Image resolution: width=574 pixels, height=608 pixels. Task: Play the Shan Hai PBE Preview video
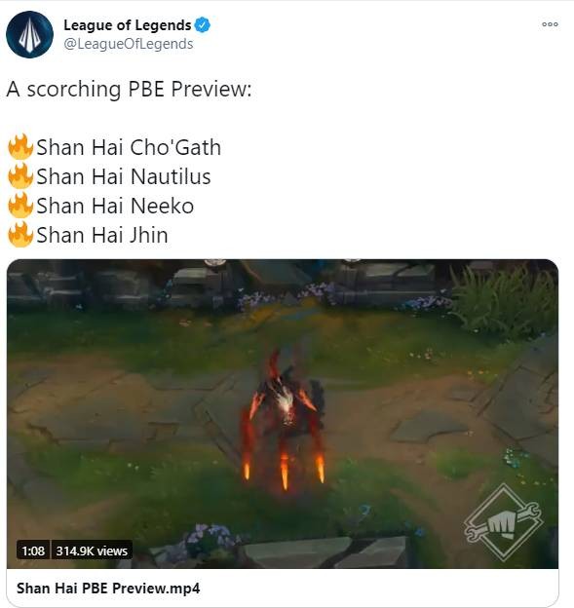point(283,414)
